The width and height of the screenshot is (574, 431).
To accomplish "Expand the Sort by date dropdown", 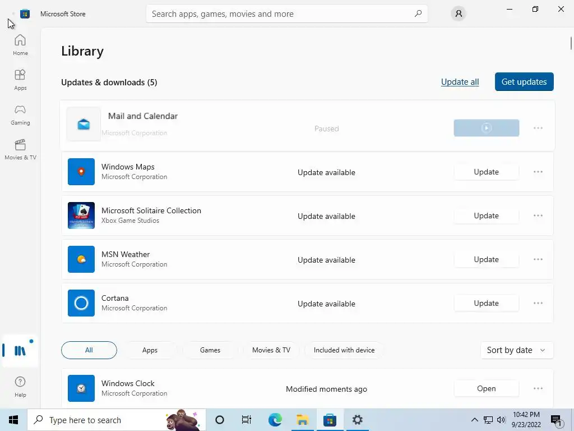I will pos(516,350).
